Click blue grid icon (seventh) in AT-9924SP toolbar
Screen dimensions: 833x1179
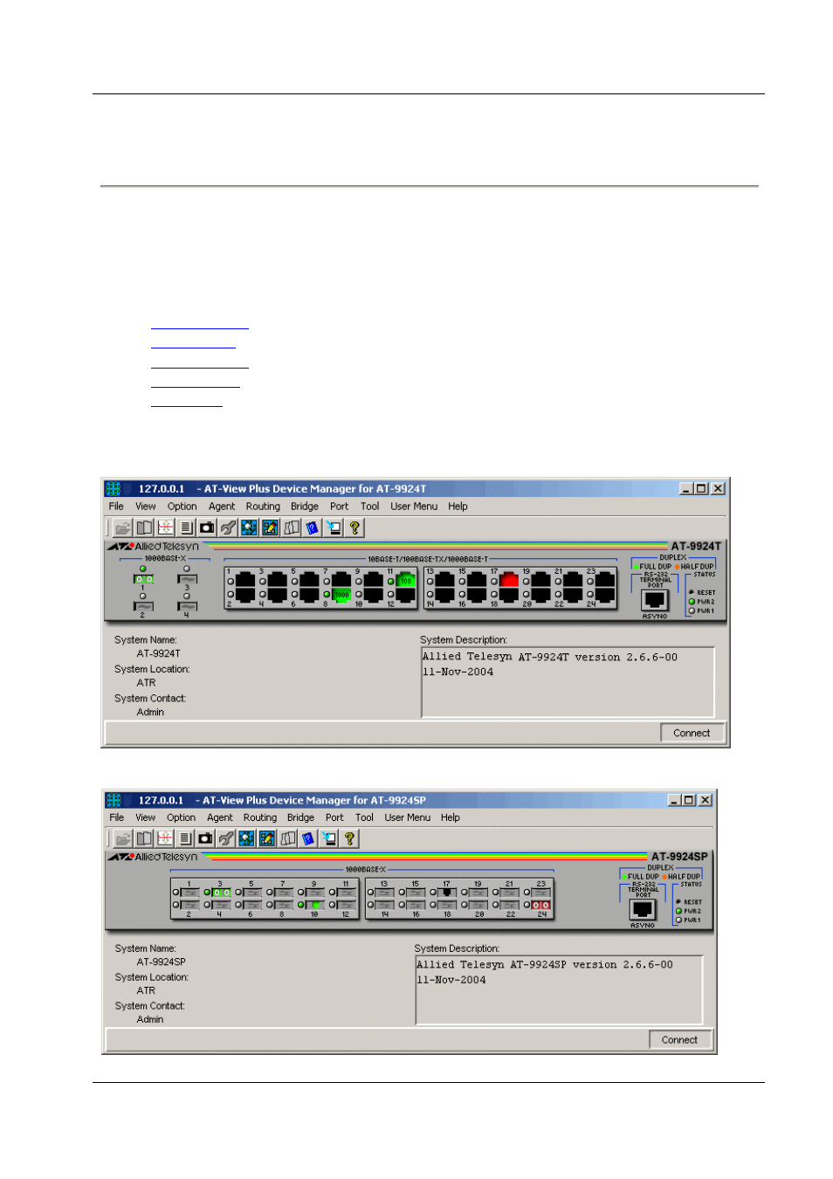[246, 838]
